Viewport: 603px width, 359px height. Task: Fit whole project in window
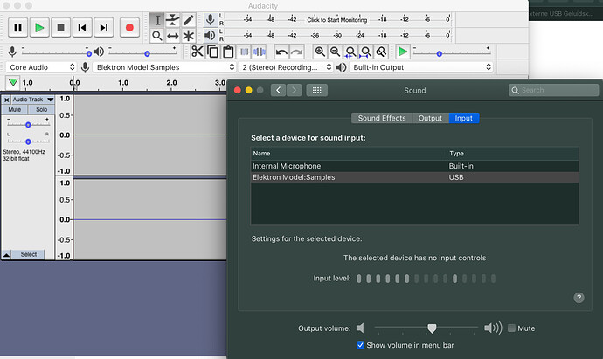tap(365, 52)
